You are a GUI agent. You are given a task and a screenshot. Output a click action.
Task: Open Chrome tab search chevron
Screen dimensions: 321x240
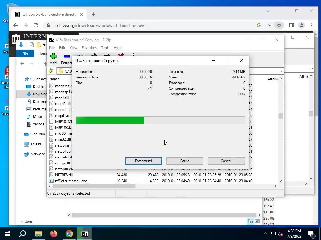tap(268, 11)
